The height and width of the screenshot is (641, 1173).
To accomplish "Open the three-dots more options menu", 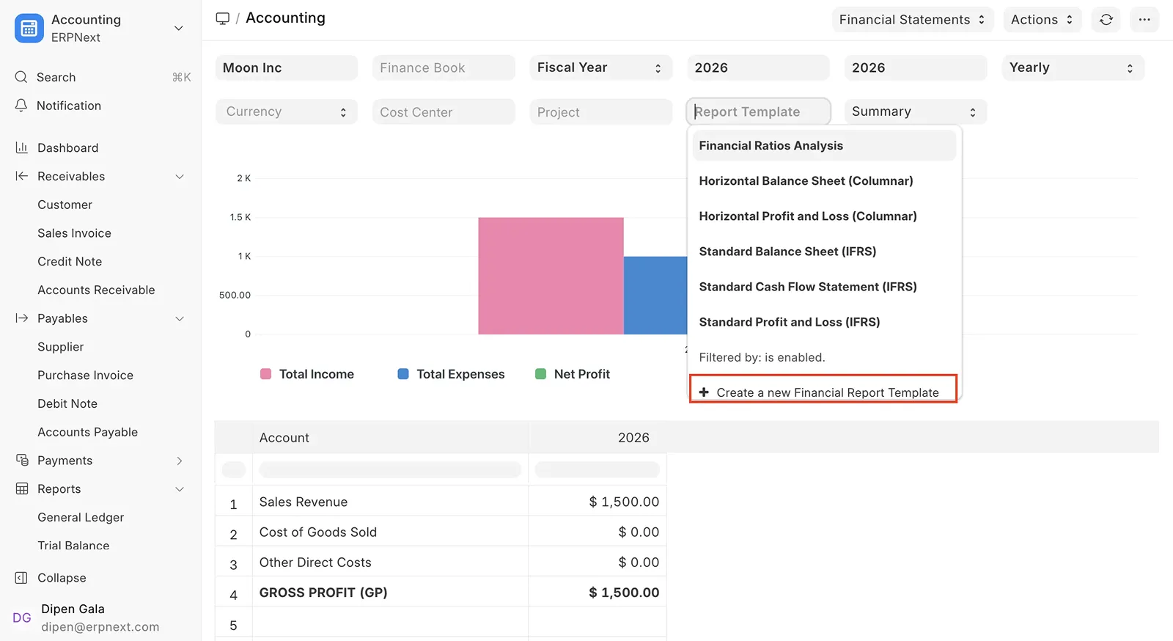I will click(x=1144, y=20).
